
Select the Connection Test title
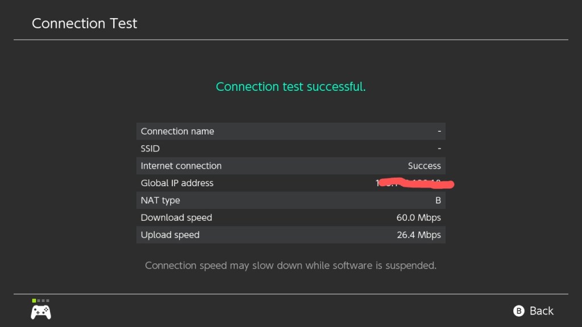[85, 23]
